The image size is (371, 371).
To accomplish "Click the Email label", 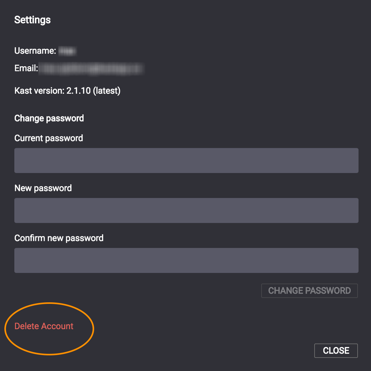I will pos(26,68).
